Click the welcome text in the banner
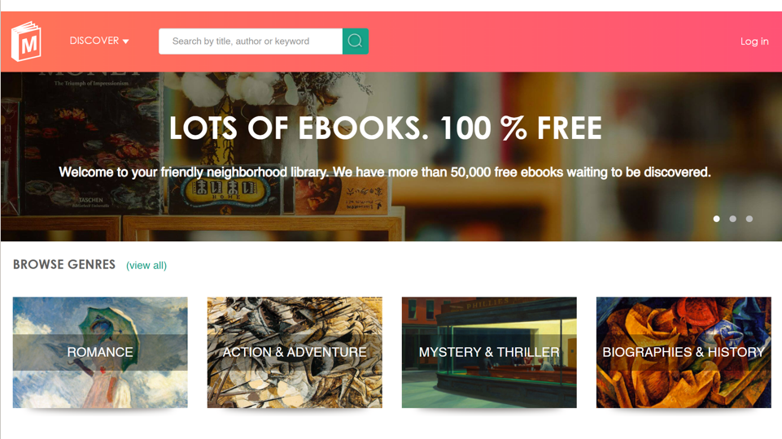 tap(385, 172)
